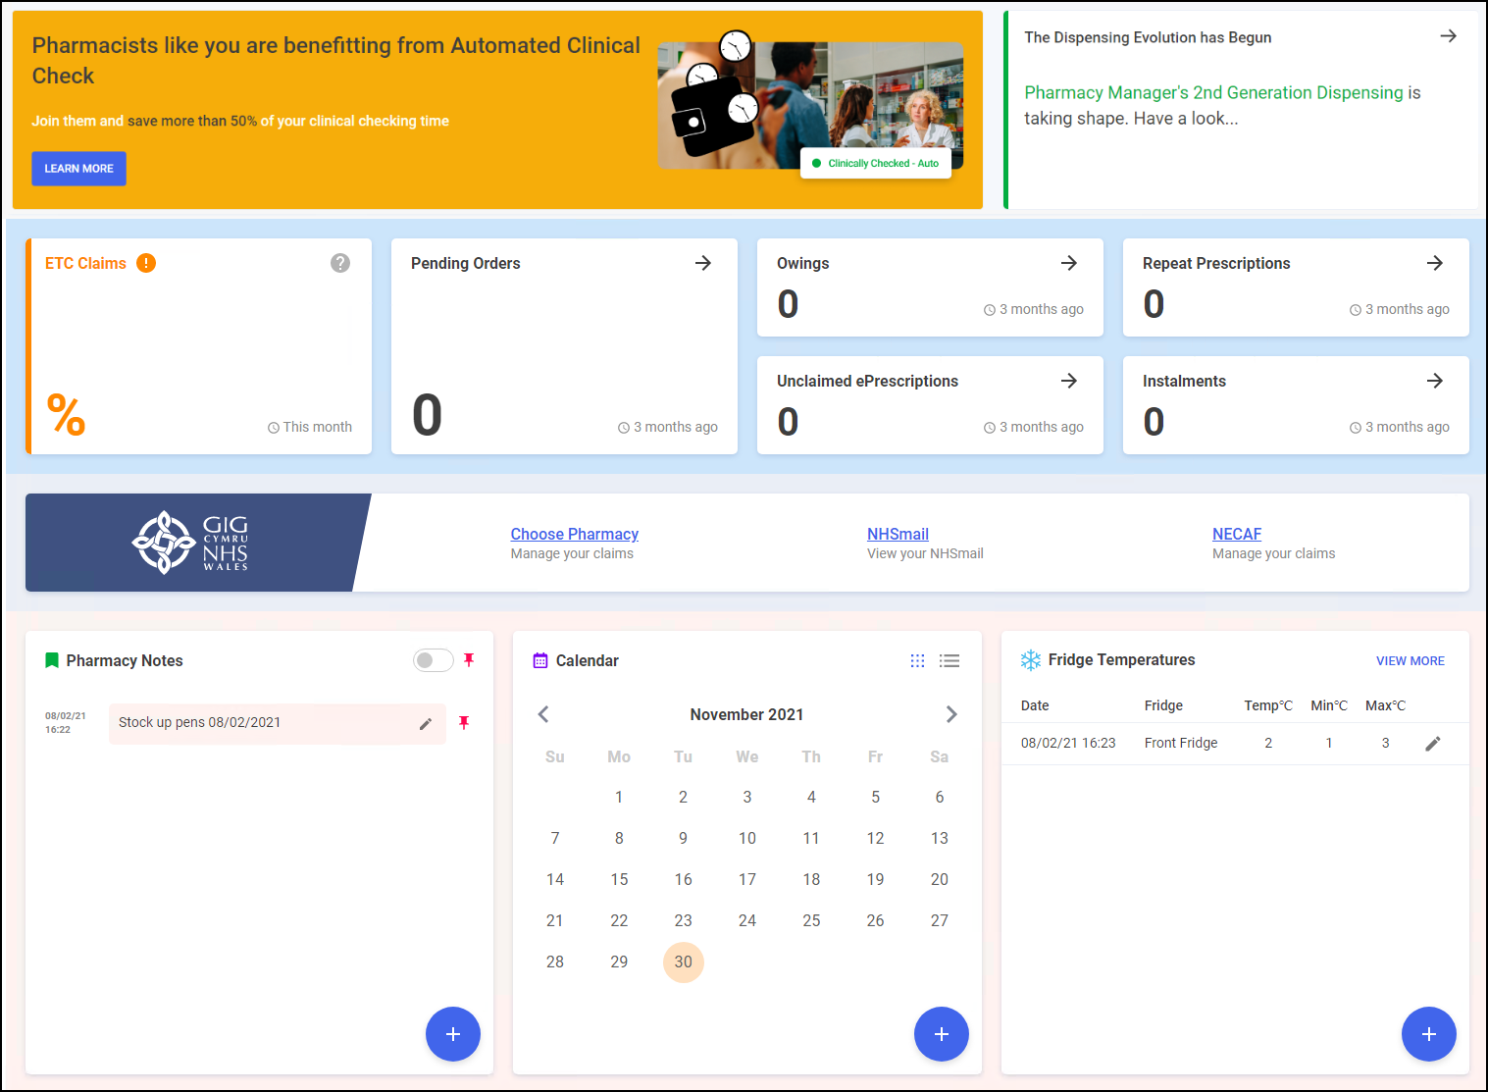Select November 28 in the calendar
Viewport: 1488px width, 1092px height.
click(555, 962)
